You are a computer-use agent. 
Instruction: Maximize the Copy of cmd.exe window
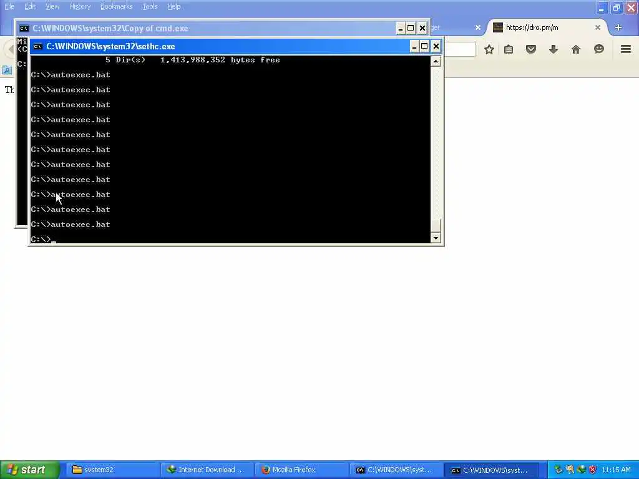[x=411, y=28]
